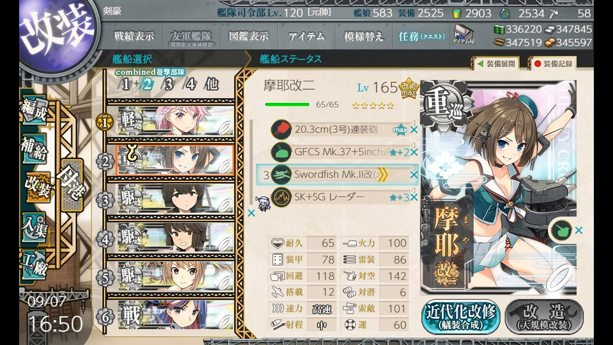Click the SK+SG レーダー radar icon
The width and height of the screenshot is (613, 345).
[281, 197]
